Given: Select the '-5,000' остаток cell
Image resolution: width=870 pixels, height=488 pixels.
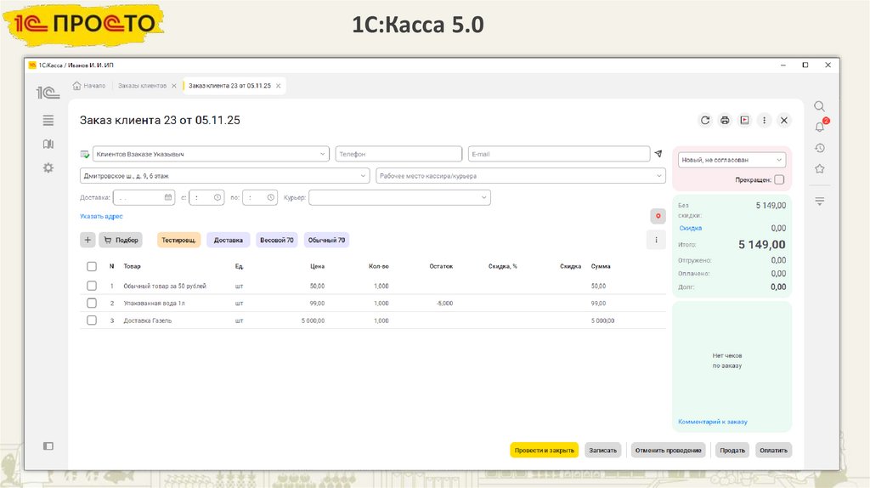Looking at the screenshot, I should pyautogui.click(x=445, y=304).
